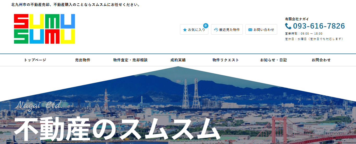Open the 最近見た物件 recently viewed button
This screenshot has height=144, width=356.
227,30
